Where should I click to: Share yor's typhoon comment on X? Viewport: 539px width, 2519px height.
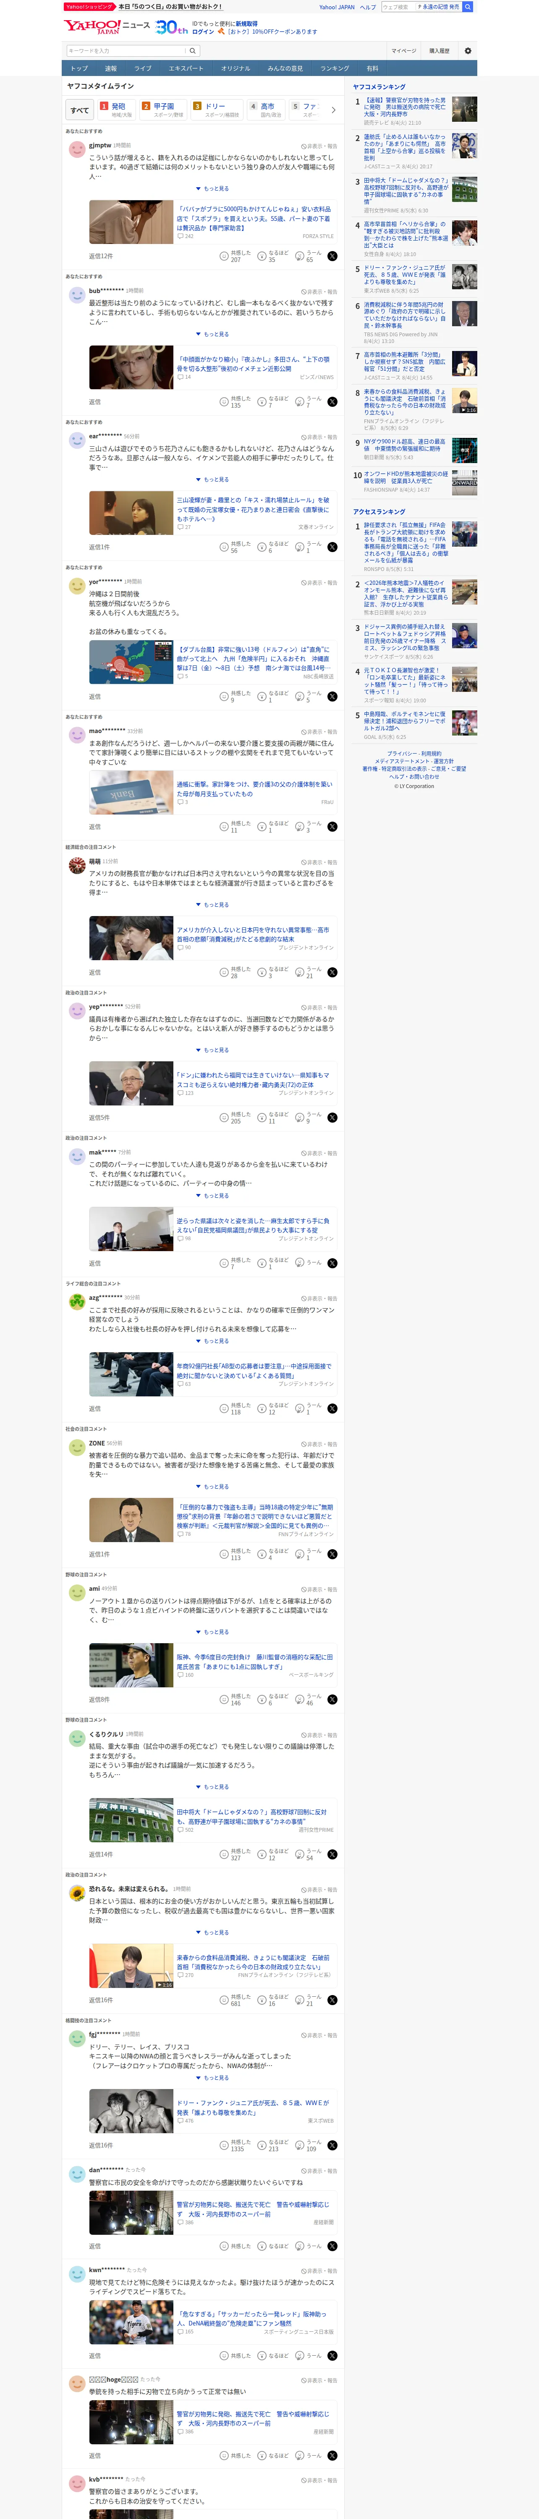[x=332, y=696]
